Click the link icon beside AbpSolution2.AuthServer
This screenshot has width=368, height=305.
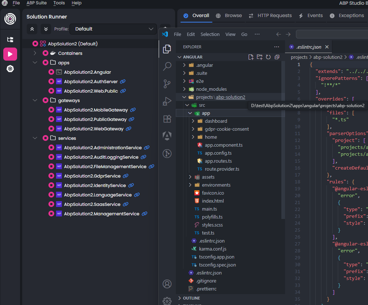point(123,82)
